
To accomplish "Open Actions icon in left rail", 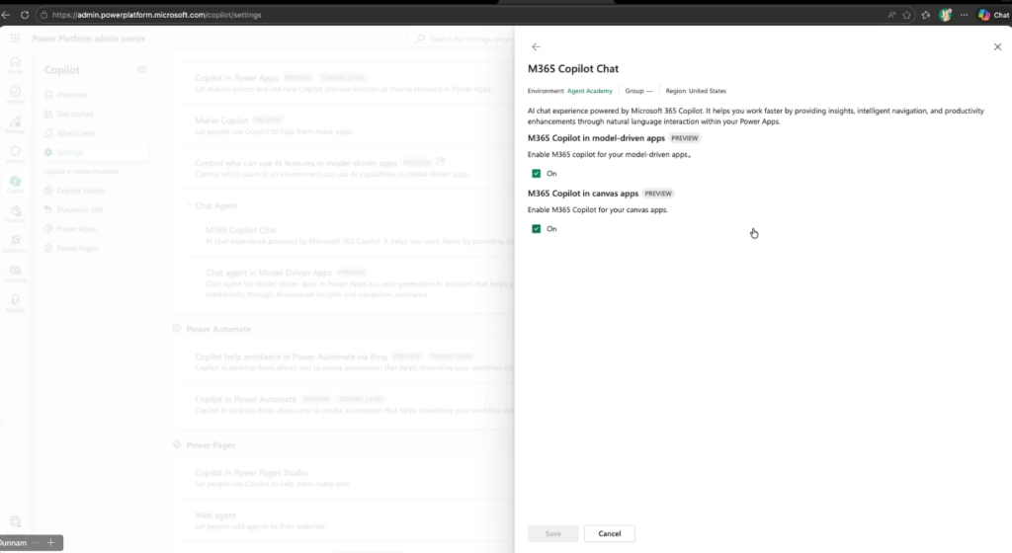I will tap(15, 95).
